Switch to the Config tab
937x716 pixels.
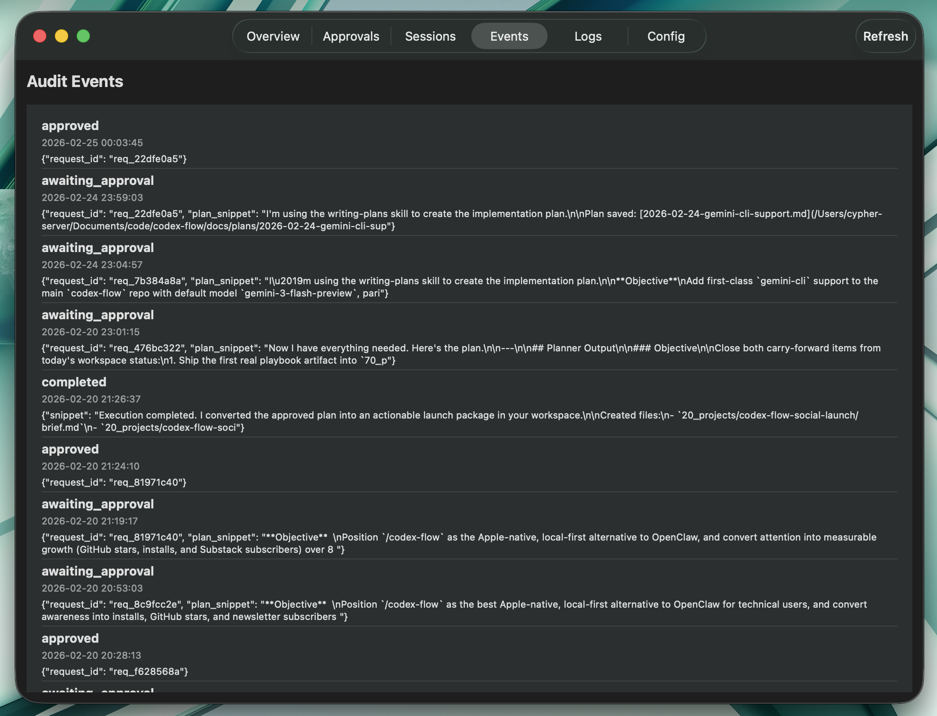pyautogui.click(x=665, y=36)
